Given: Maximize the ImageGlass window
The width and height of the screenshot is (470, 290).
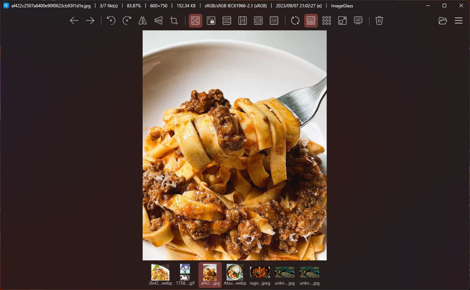Looking at the screenshot, I should coord(444,6).
